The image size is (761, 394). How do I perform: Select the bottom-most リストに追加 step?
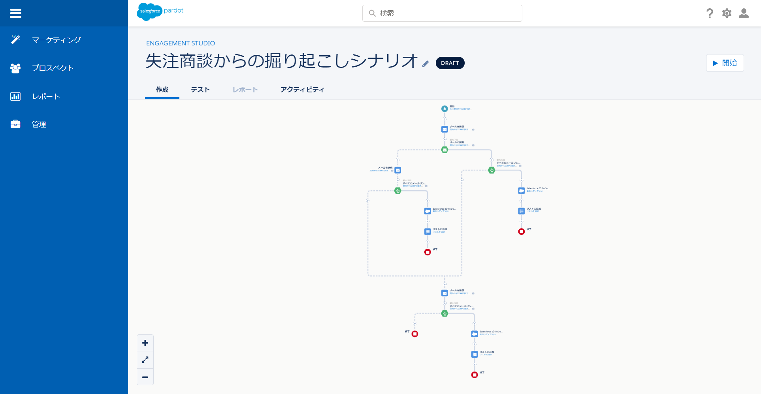(475, 355)
